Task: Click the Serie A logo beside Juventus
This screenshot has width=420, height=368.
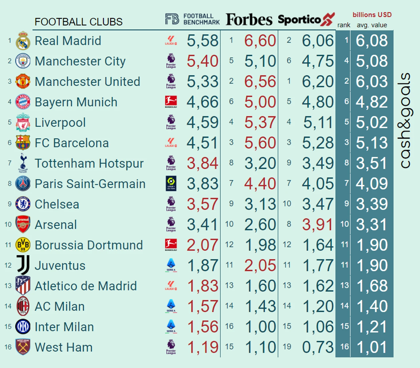Action: tap(171, 265)
